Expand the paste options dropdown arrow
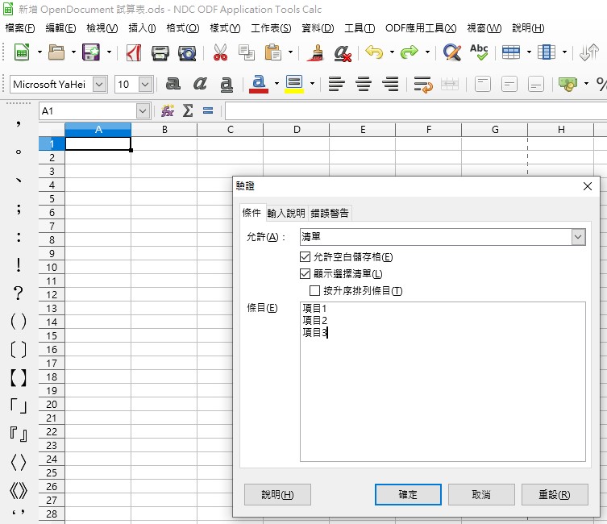The width and height of the screenshot is (607, 524). pyautogui.click(x=291, y=52)
